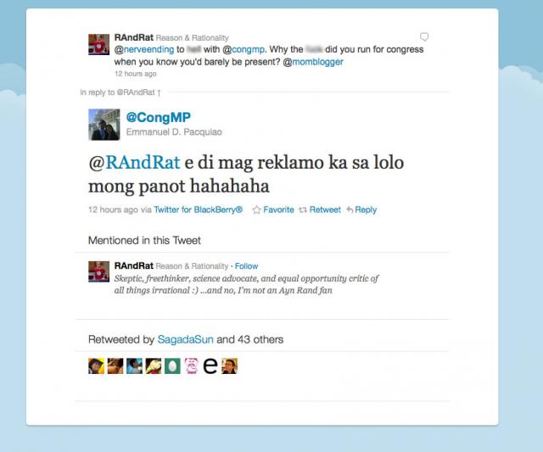
Task: Open SagadaSun retweeter profile link
Action: coord(185,339)
